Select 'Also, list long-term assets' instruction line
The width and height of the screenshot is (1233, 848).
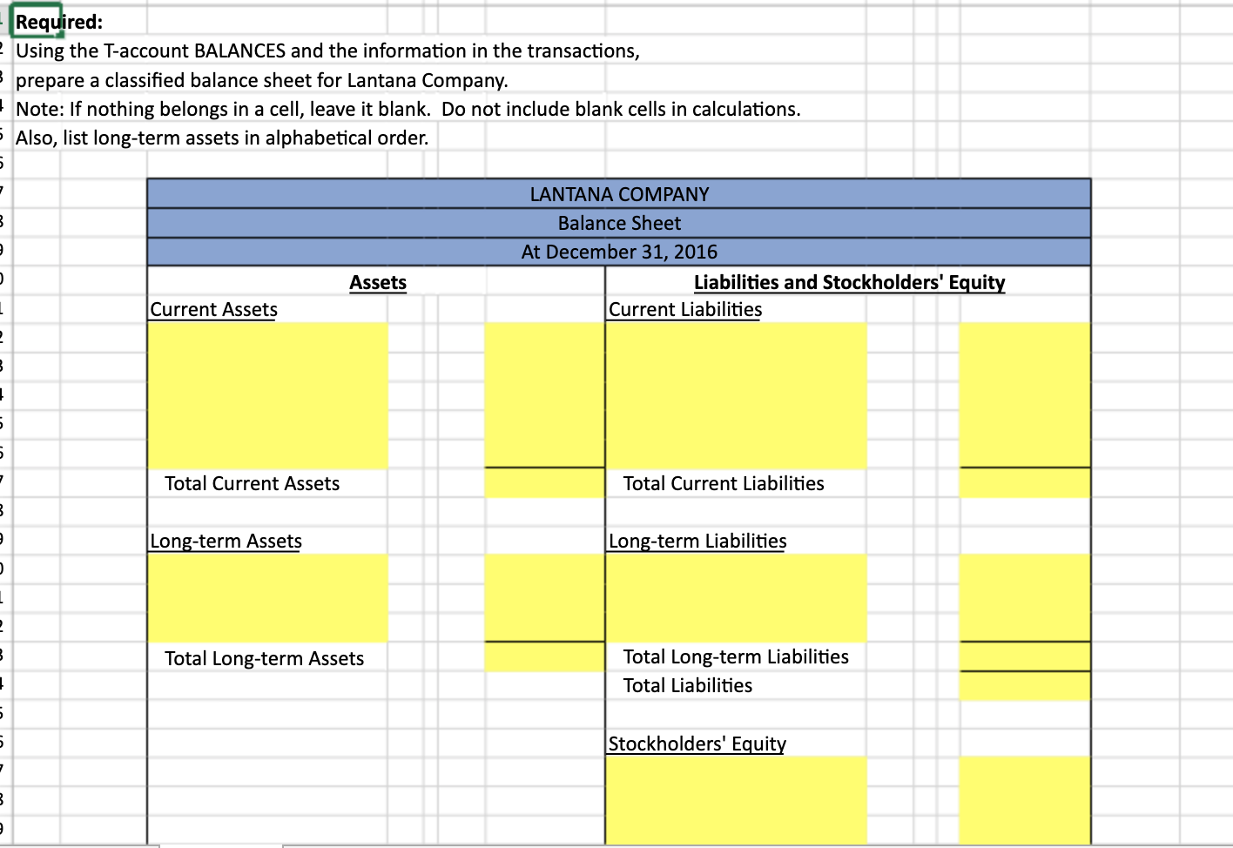coord(222,138)
